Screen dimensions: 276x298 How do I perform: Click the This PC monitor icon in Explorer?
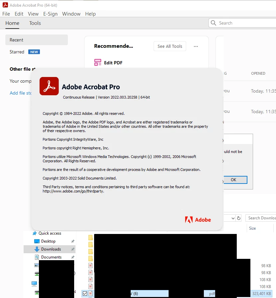coord(34,284)
